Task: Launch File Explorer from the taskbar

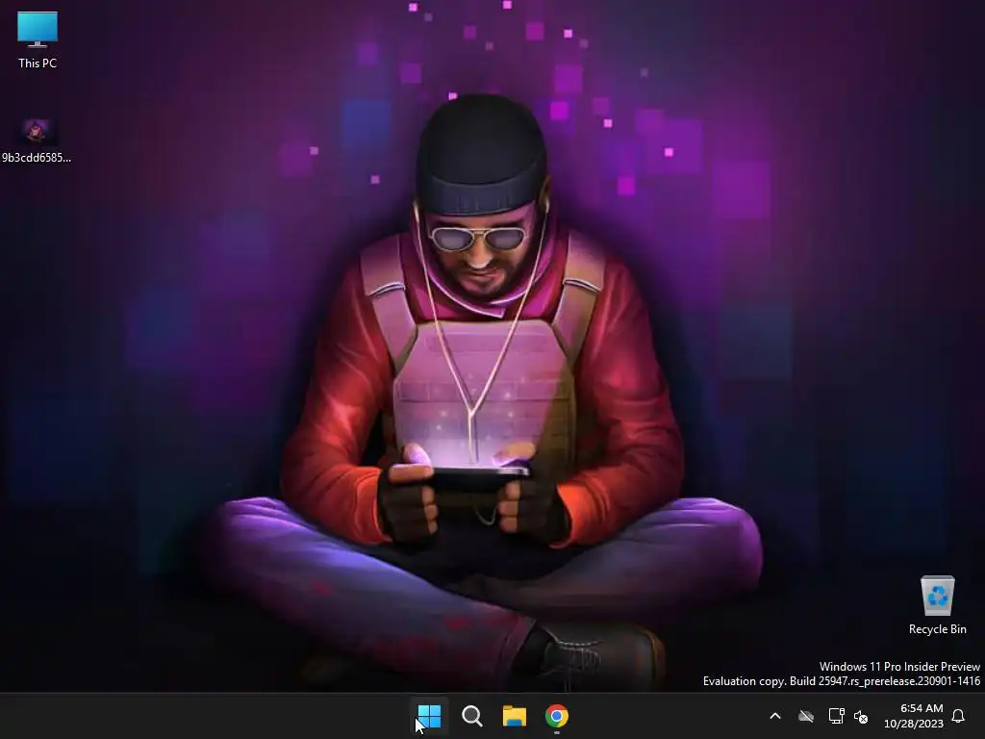Action: (x=514, y=716)
